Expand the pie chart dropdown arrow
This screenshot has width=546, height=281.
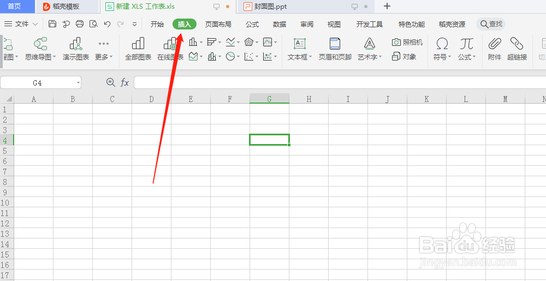pos(239,56)
